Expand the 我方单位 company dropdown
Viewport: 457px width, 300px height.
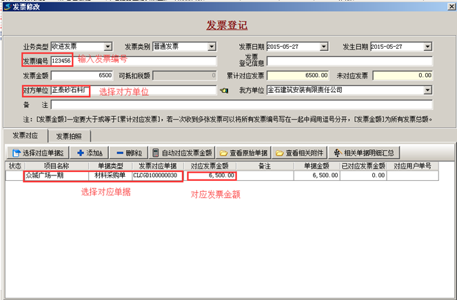pyautogui.click(x=428, y=90)
